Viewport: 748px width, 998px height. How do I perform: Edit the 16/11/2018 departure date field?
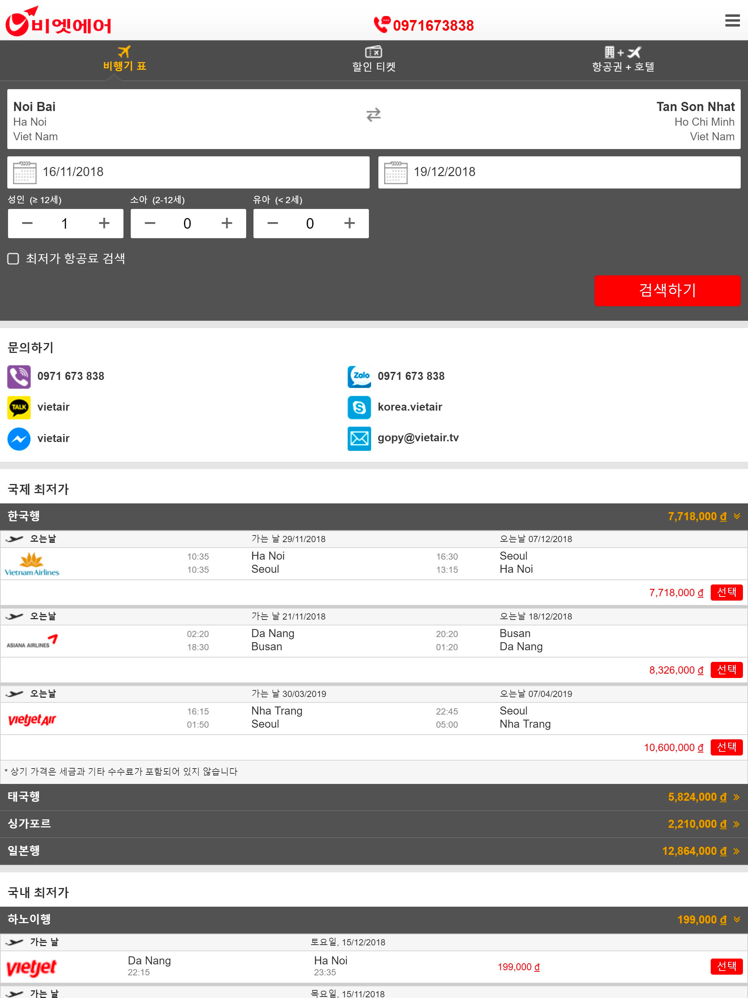tap(188, 172)
